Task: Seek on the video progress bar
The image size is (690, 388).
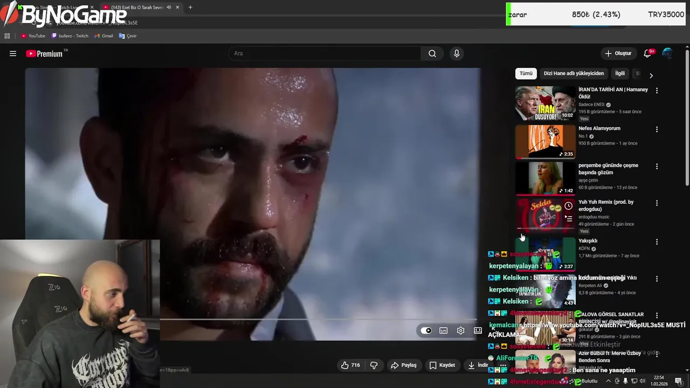Action: (318, 320)
